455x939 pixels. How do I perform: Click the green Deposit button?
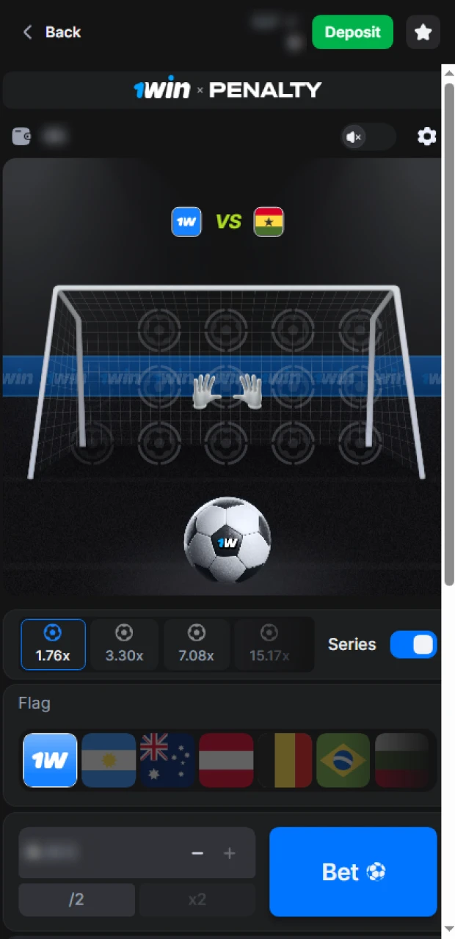[x=353, y=32]
